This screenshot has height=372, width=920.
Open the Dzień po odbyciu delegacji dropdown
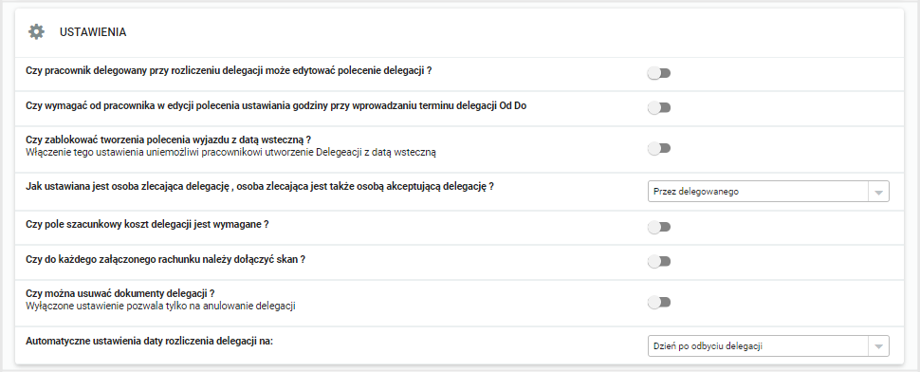[768, 346]
